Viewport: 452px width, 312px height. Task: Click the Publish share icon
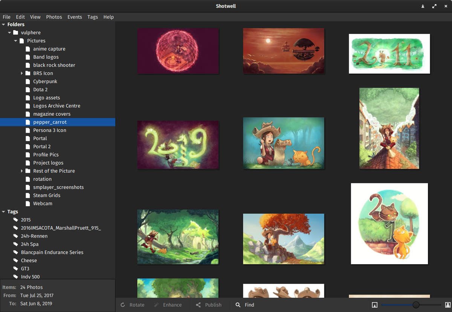coord(198,305)
